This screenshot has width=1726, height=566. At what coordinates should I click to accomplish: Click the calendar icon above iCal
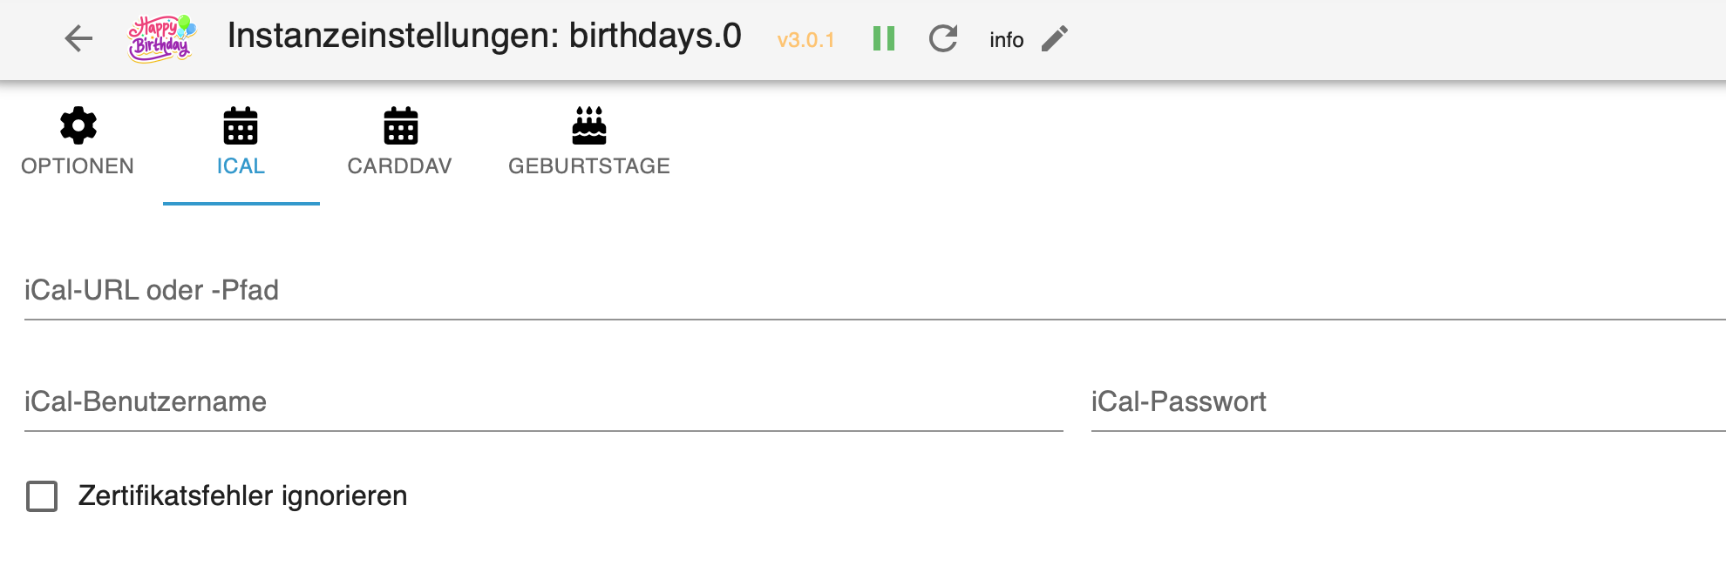click(x=241, y=126)
